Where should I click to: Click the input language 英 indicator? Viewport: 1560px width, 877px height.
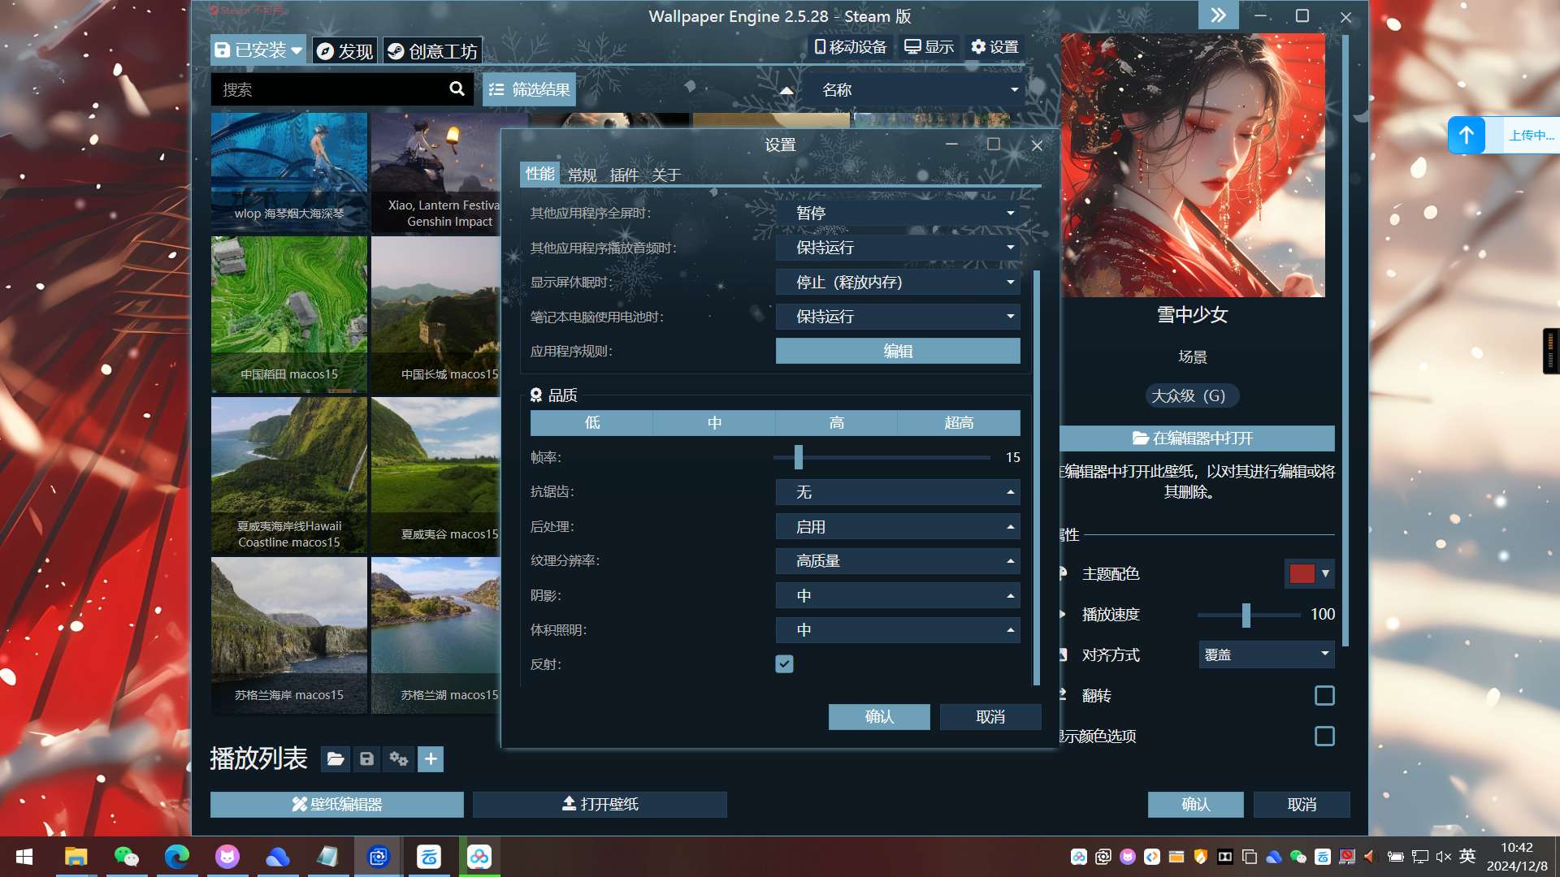(x=1467, y=856)
